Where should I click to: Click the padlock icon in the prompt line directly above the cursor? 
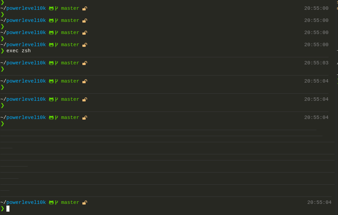85,203
